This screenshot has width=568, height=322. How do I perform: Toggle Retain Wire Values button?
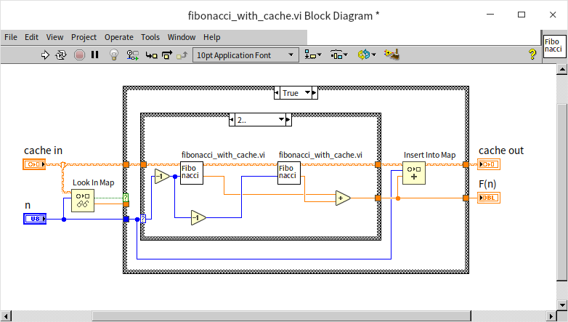click(x=132, y=55)
